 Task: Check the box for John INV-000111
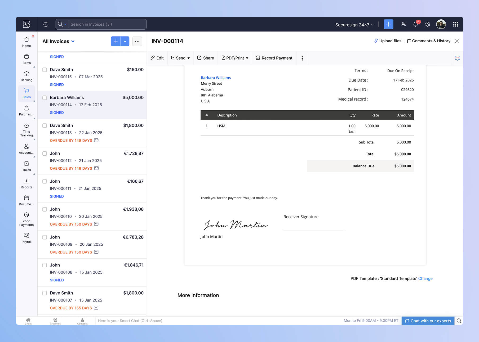point(45,181)
